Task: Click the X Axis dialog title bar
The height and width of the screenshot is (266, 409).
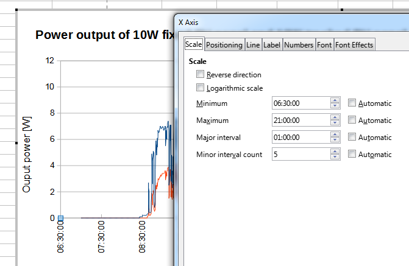Action: [291, 23]
